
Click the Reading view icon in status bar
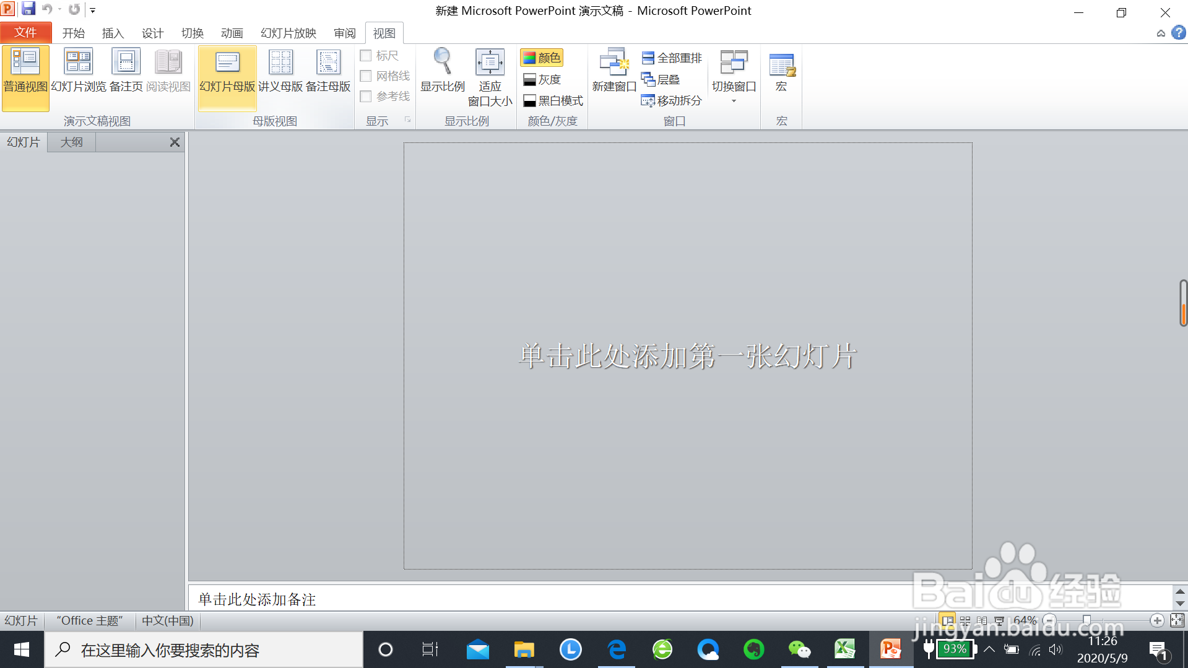[982, 620]
